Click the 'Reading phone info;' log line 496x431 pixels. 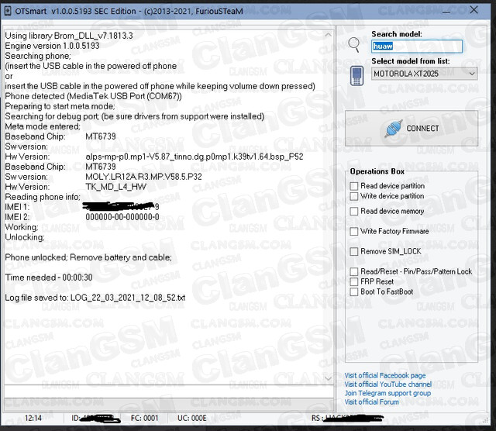click(43, 197)
